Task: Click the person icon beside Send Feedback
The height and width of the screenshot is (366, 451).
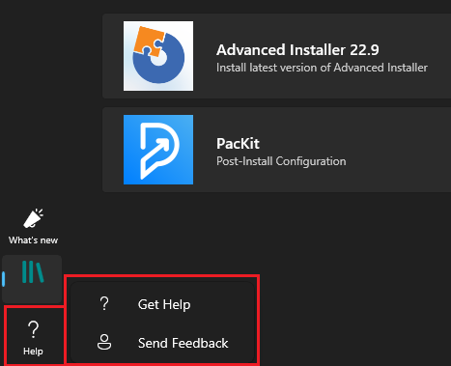Action: [x=104, y=342]
